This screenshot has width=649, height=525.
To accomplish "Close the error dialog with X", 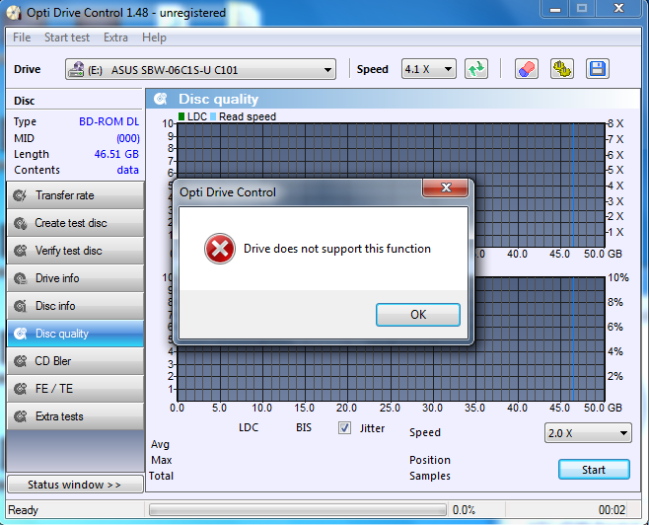I will click(x=446, y=187).
